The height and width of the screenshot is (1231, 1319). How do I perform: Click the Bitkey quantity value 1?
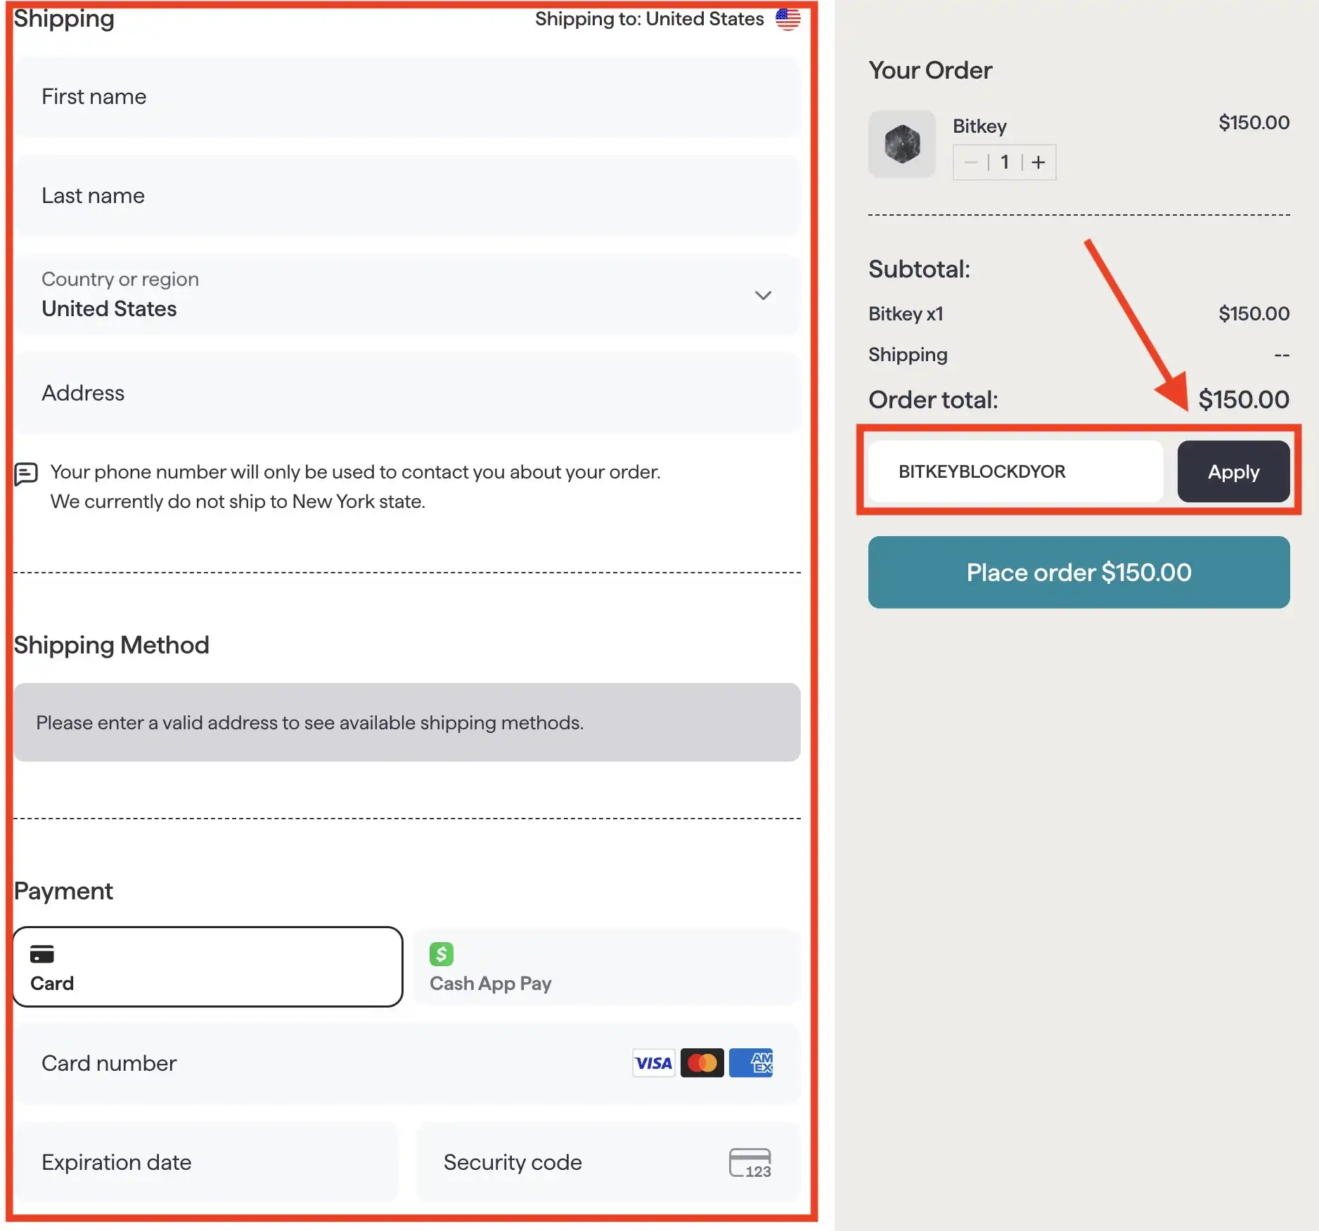pyautogui.click(x=1005, y=162)
